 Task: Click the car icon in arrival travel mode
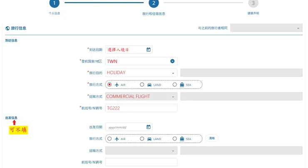tap(149, 85)
